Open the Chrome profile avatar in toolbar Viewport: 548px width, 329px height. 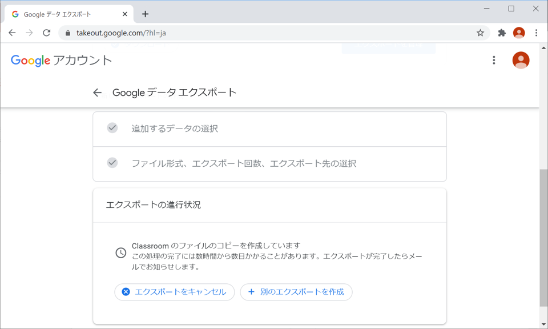pos(519,33)
